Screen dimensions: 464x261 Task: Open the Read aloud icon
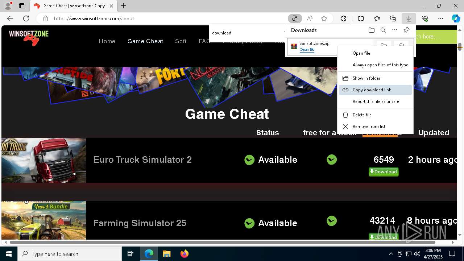click(x=310, y=18)
